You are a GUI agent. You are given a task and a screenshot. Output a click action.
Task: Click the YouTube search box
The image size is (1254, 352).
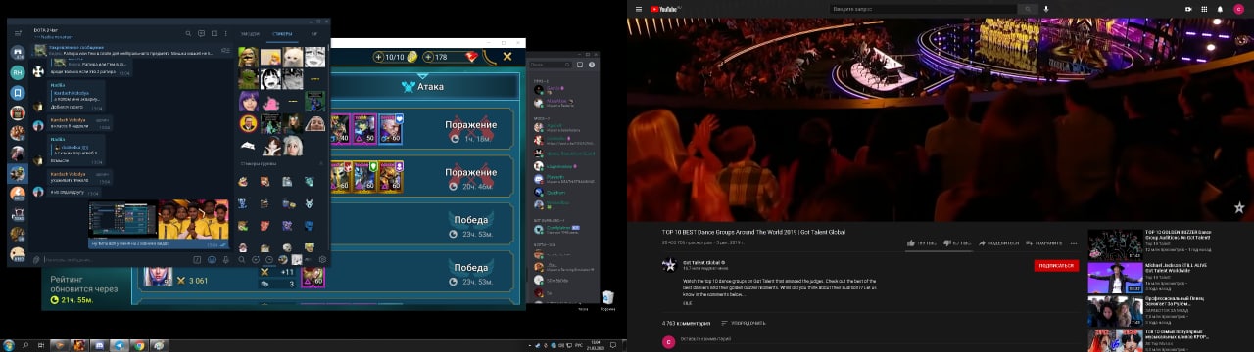coord(923,9)
